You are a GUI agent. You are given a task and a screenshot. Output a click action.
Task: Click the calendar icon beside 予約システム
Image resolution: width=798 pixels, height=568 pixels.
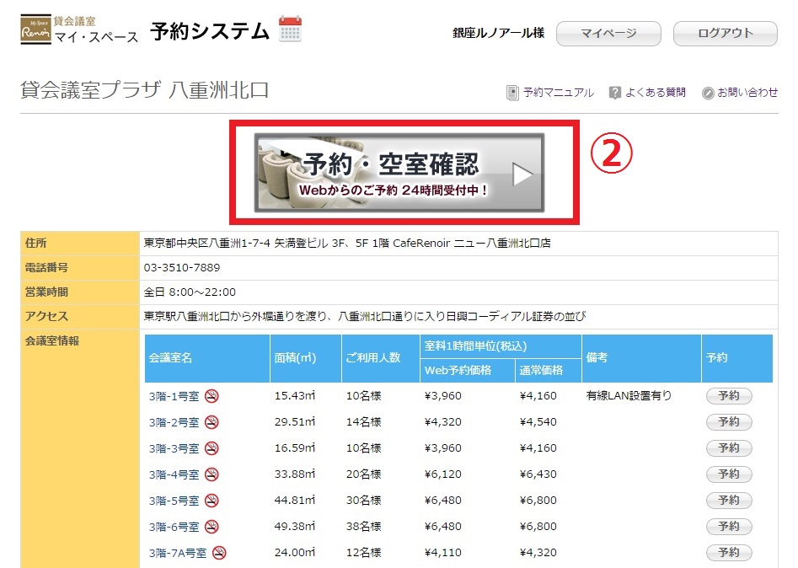(x=290, y=29)
